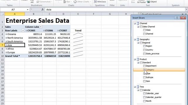Viewport: 188px width, 105px height.
Task: Click the Oceania trend sparkline
Action: (78, 34)
